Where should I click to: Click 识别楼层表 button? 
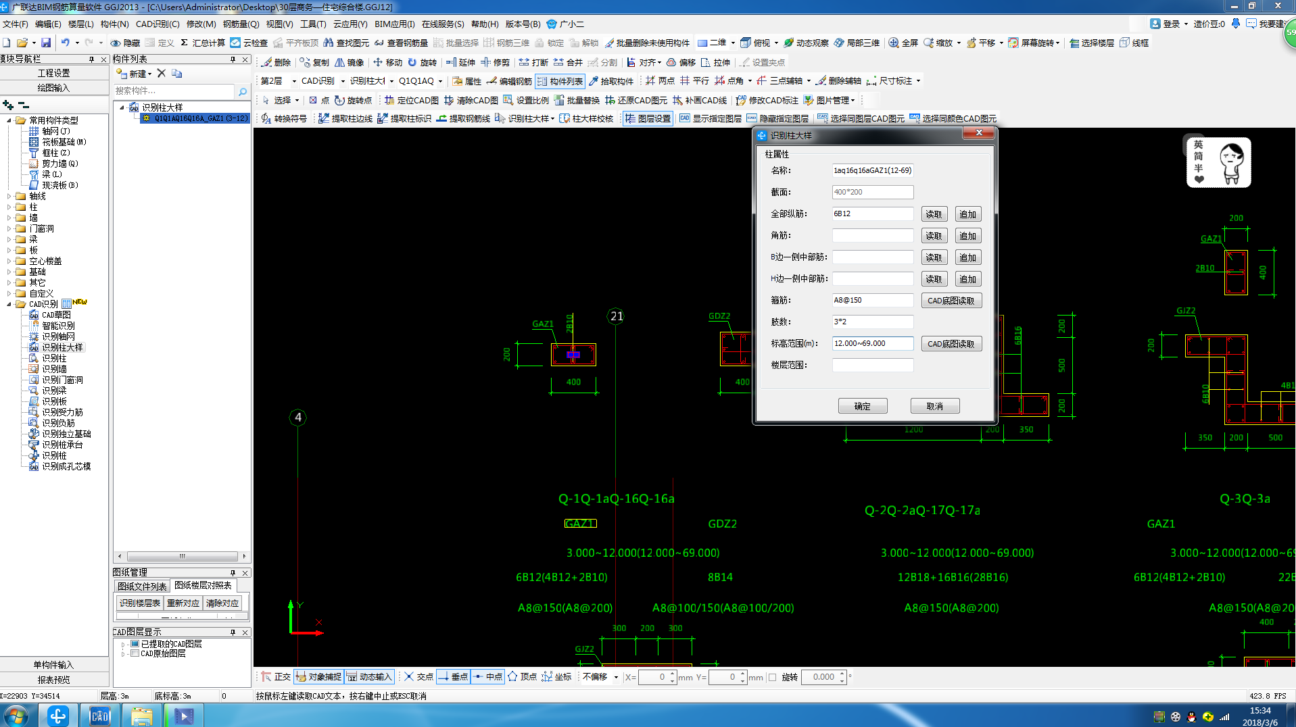point(140,603)
